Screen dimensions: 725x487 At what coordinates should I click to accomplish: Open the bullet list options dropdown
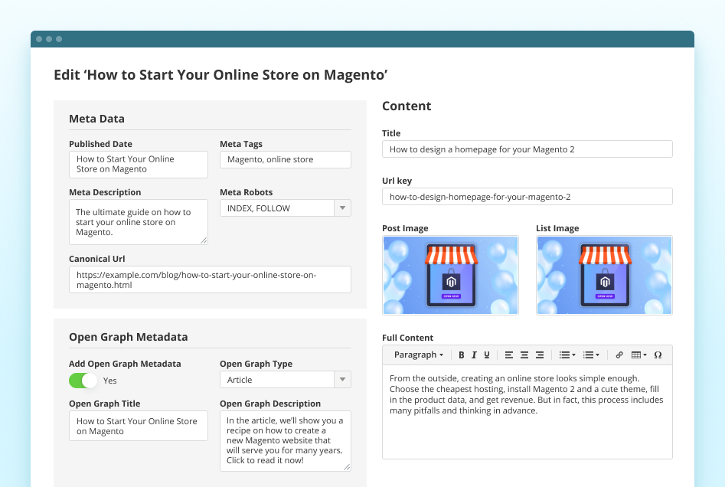[x=567, y=355]
